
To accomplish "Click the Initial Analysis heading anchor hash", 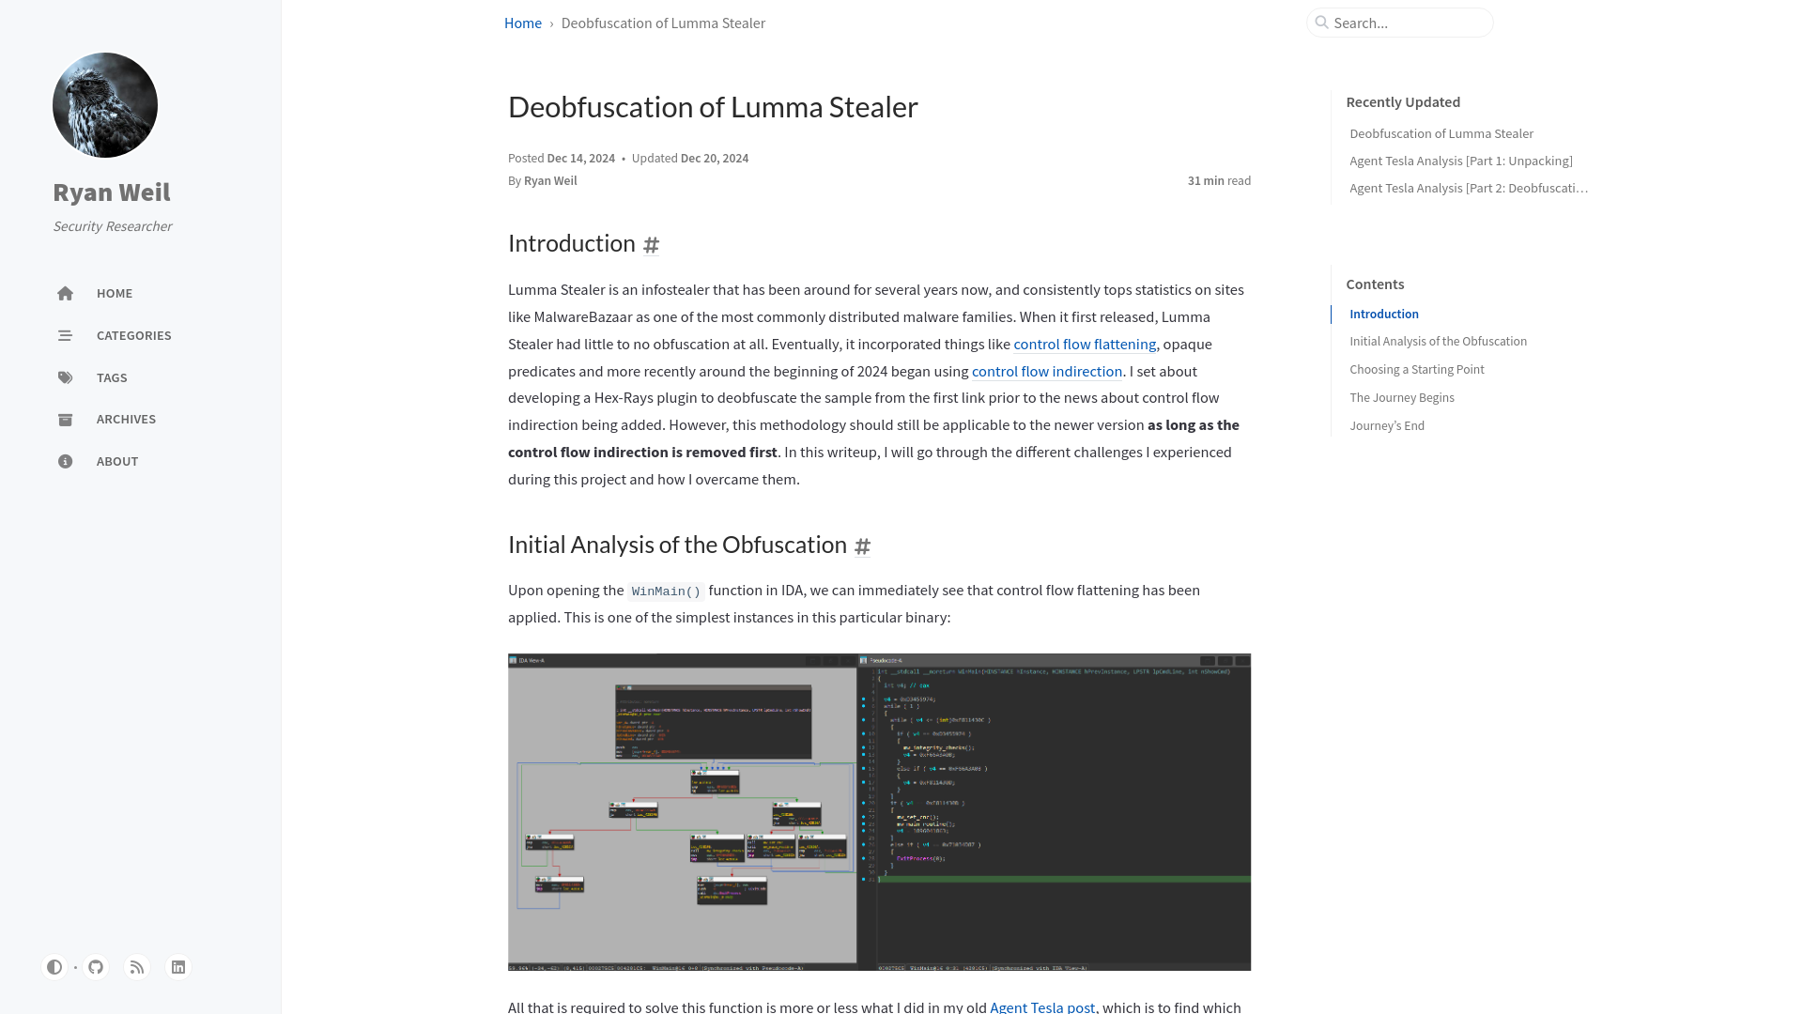I will click(x=862, y=546).
